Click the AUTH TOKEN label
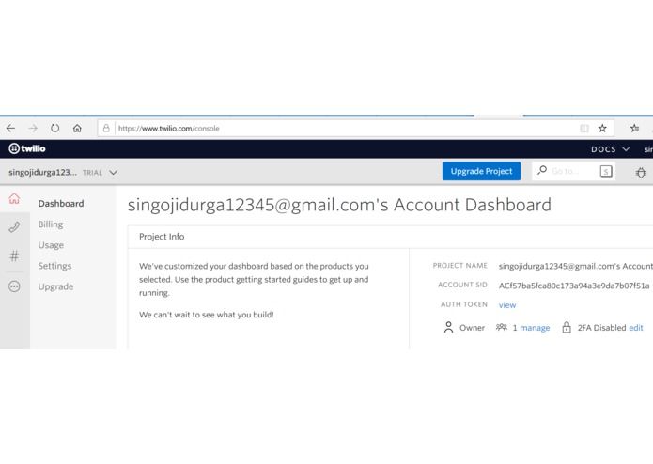Image resolution: width=653 pixels, height=464 pixels. point(464,304)
